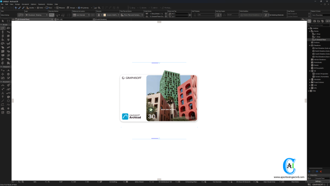Open West Elevation in Navigator

[322, 56]
